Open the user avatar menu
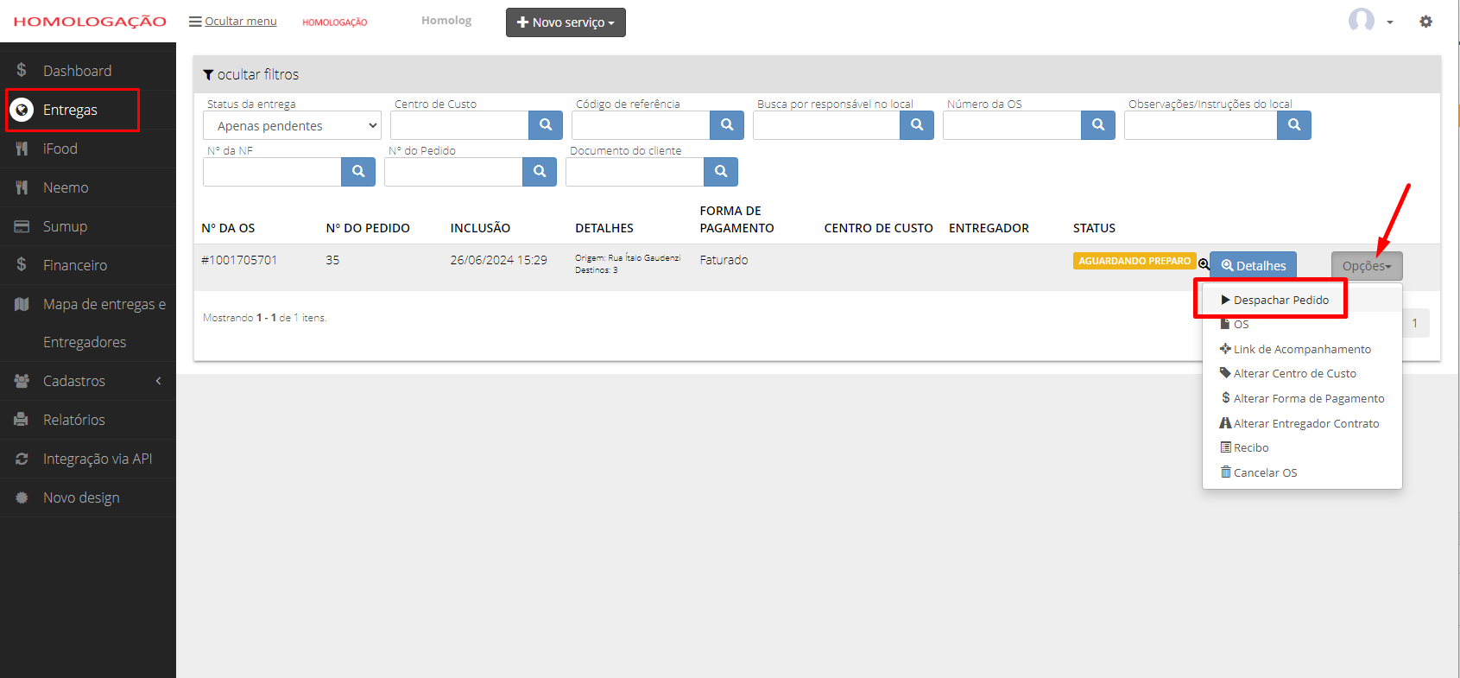1460x678 pixels. (1362, 21)
